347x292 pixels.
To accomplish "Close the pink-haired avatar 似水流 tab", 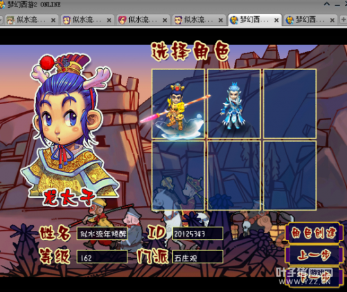I will 165,21.
